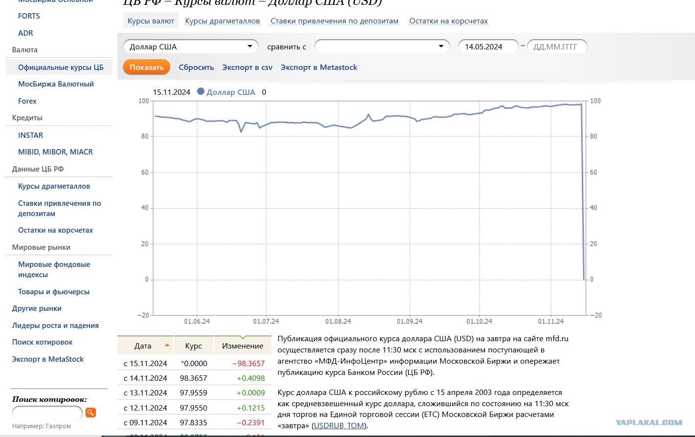The height and width of the screenshot is (437, 695).
Task: Open Лидеры роста и падения sidebar link
Action: coord(55,326)
